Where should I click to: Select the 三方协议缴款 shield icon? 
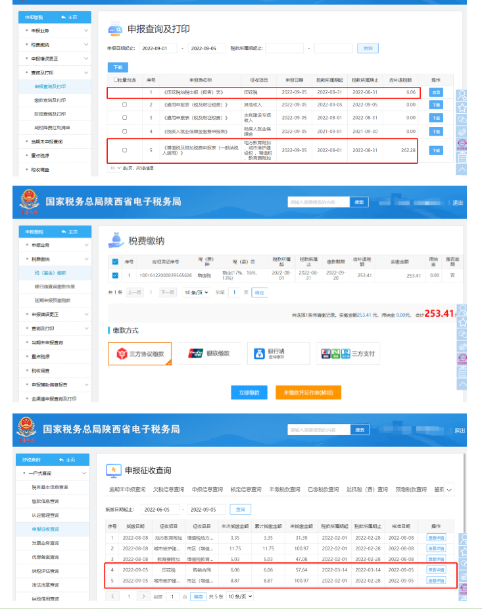(121, 354)
